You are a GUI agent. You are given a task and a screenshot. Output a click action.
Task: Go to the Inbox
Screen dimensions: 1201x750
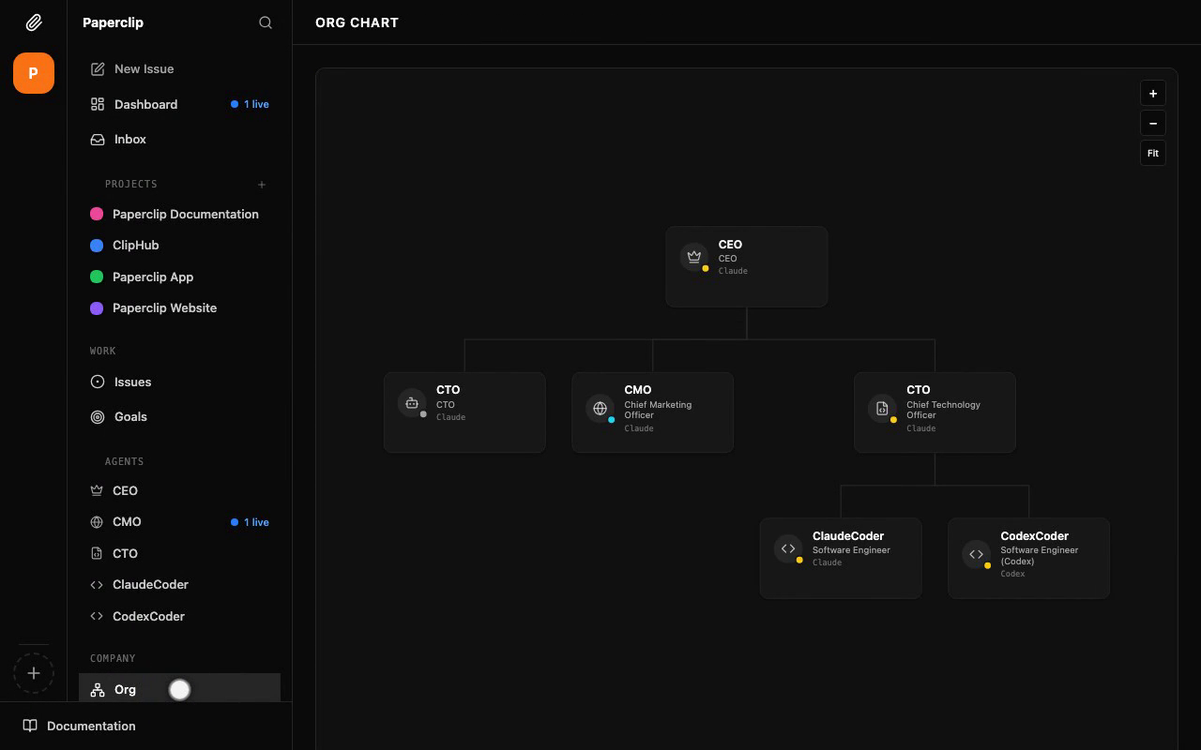click(179, 139)
